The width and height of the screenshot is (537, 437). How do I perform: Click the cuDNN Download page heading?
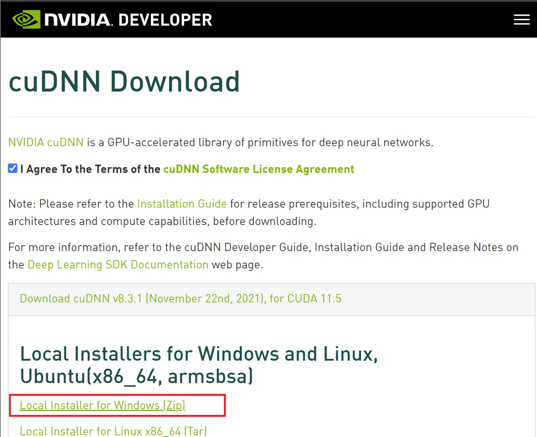point(124,81)
